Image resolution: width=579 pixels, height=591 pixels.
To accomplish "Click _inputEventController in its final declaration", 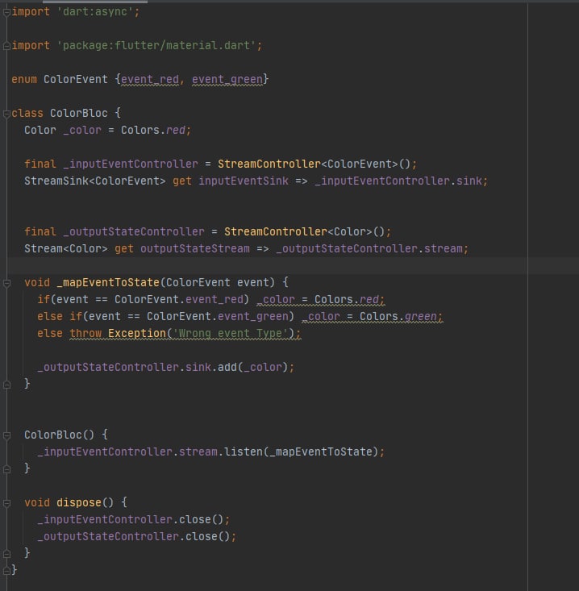I will pyautogui.click(x=131, y=164).
